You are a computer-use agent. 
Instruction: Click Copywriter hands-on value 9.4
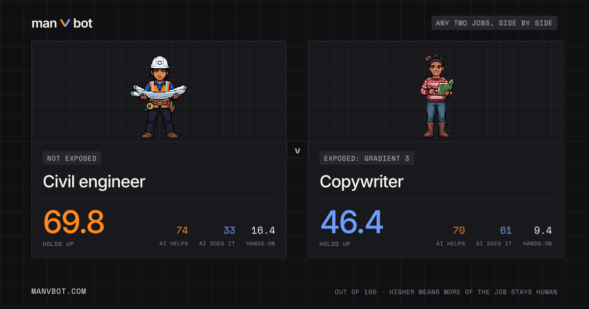(x=543, y=231)
